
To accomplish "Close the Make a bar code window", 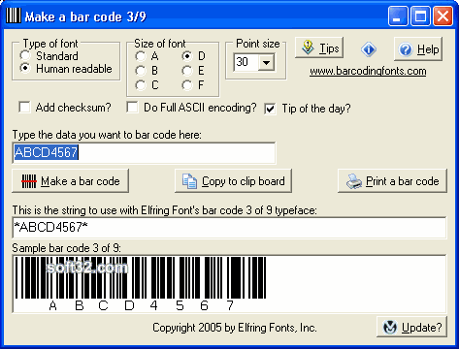I will 443,16.
